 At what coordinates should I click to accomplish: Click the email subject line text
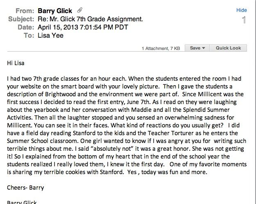[x=90, y=19]
